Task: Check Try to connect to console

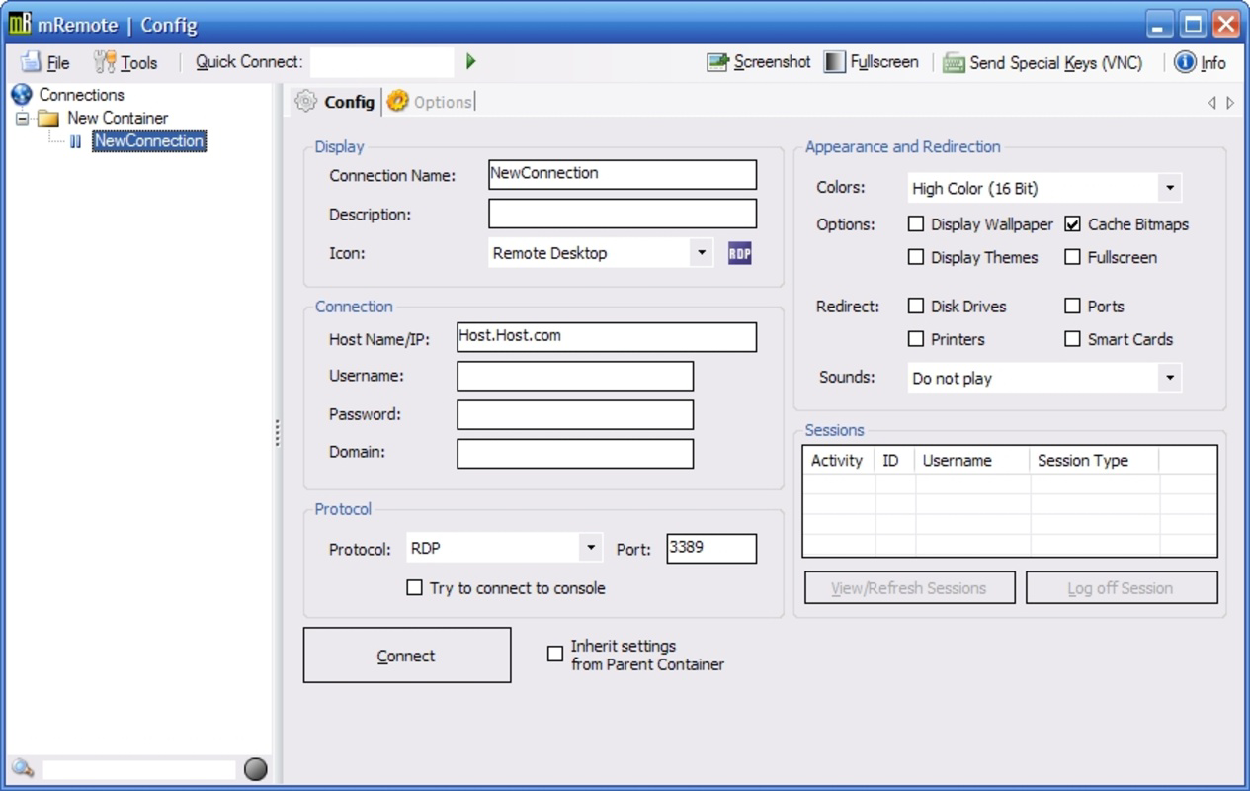Action: click(415, 588)
